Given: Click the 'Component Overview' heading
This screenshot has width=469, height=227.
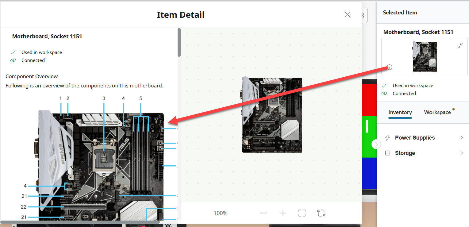Looking at the screenshot, I should [32, 76].
